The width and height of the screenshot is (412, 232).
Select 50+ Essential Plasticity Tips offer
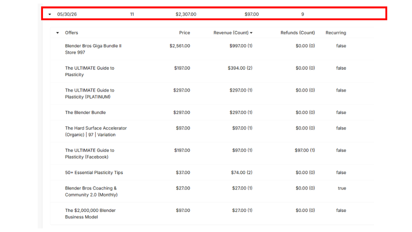click(x=94, y=173)
